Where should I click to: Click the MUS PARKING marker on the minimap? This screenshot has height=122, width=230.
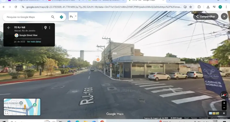click(x=21, y=103)
